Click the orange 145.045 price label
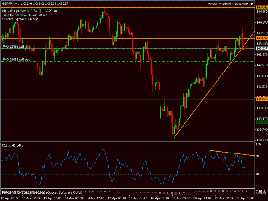This screenshot has width=268, height=201. (262, 7)
